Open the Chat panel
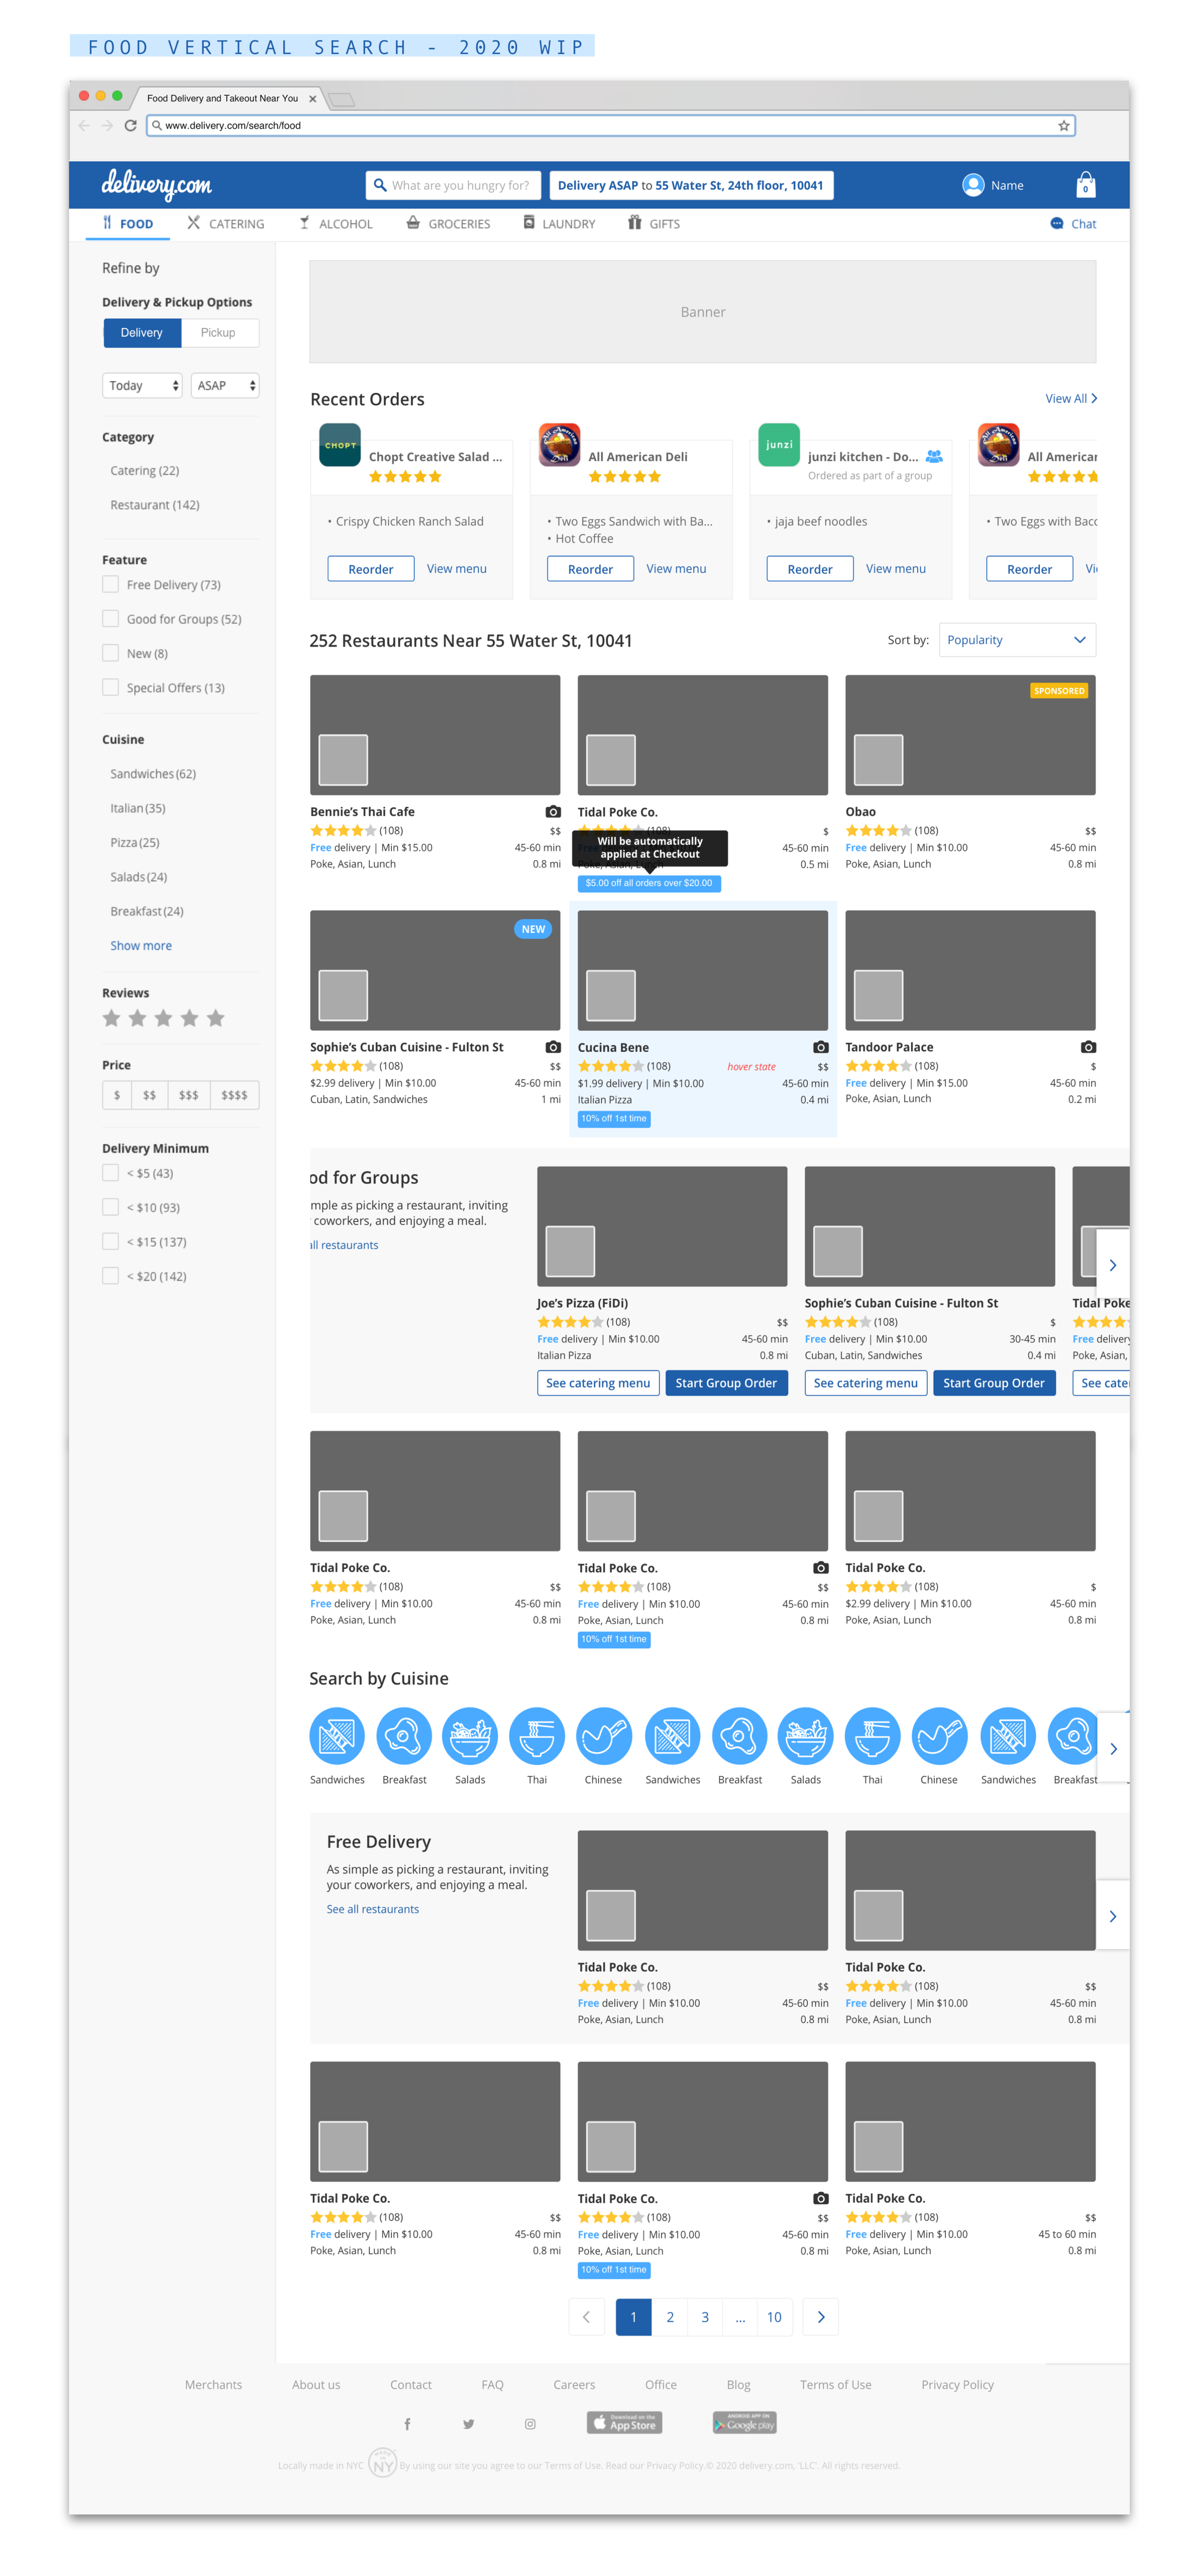Viewport: 1198px width, 2576px height. tap(1072, 223)
